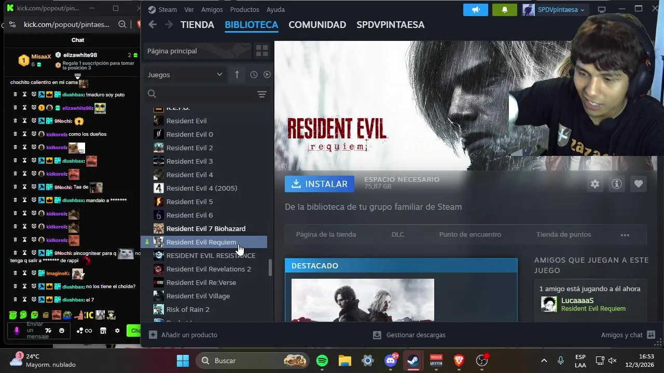This screenshot has height=373, width=664.
Task: Show recent games clock filter
Action: tap(254, 75)
